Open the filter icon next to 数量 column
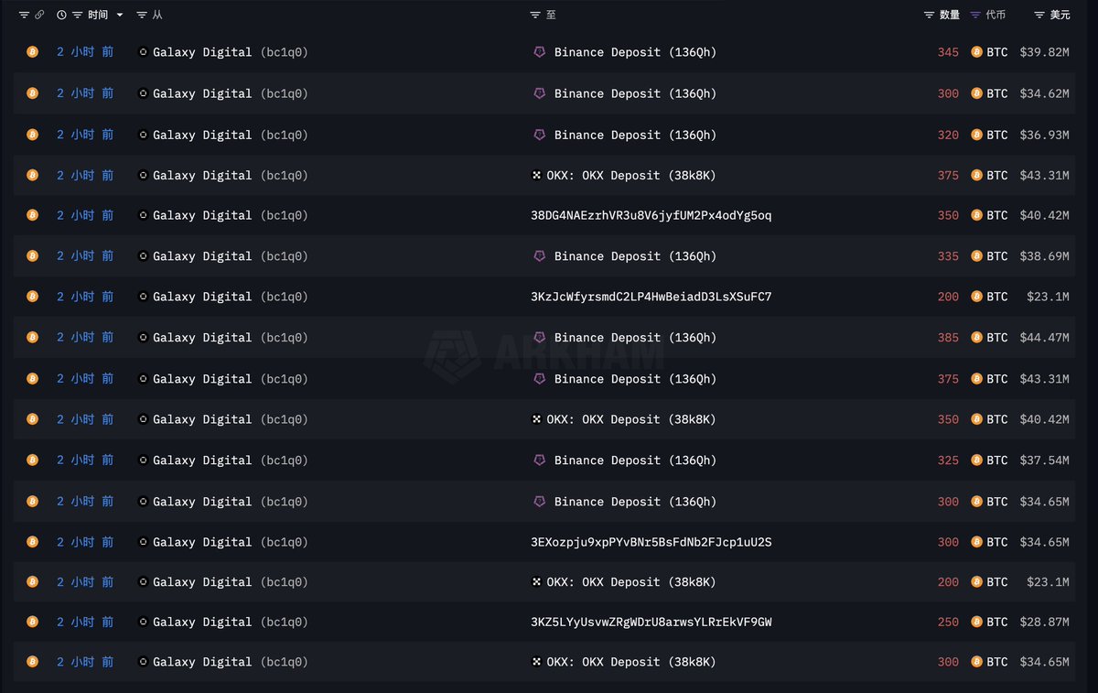 click(x=930, y=15)
